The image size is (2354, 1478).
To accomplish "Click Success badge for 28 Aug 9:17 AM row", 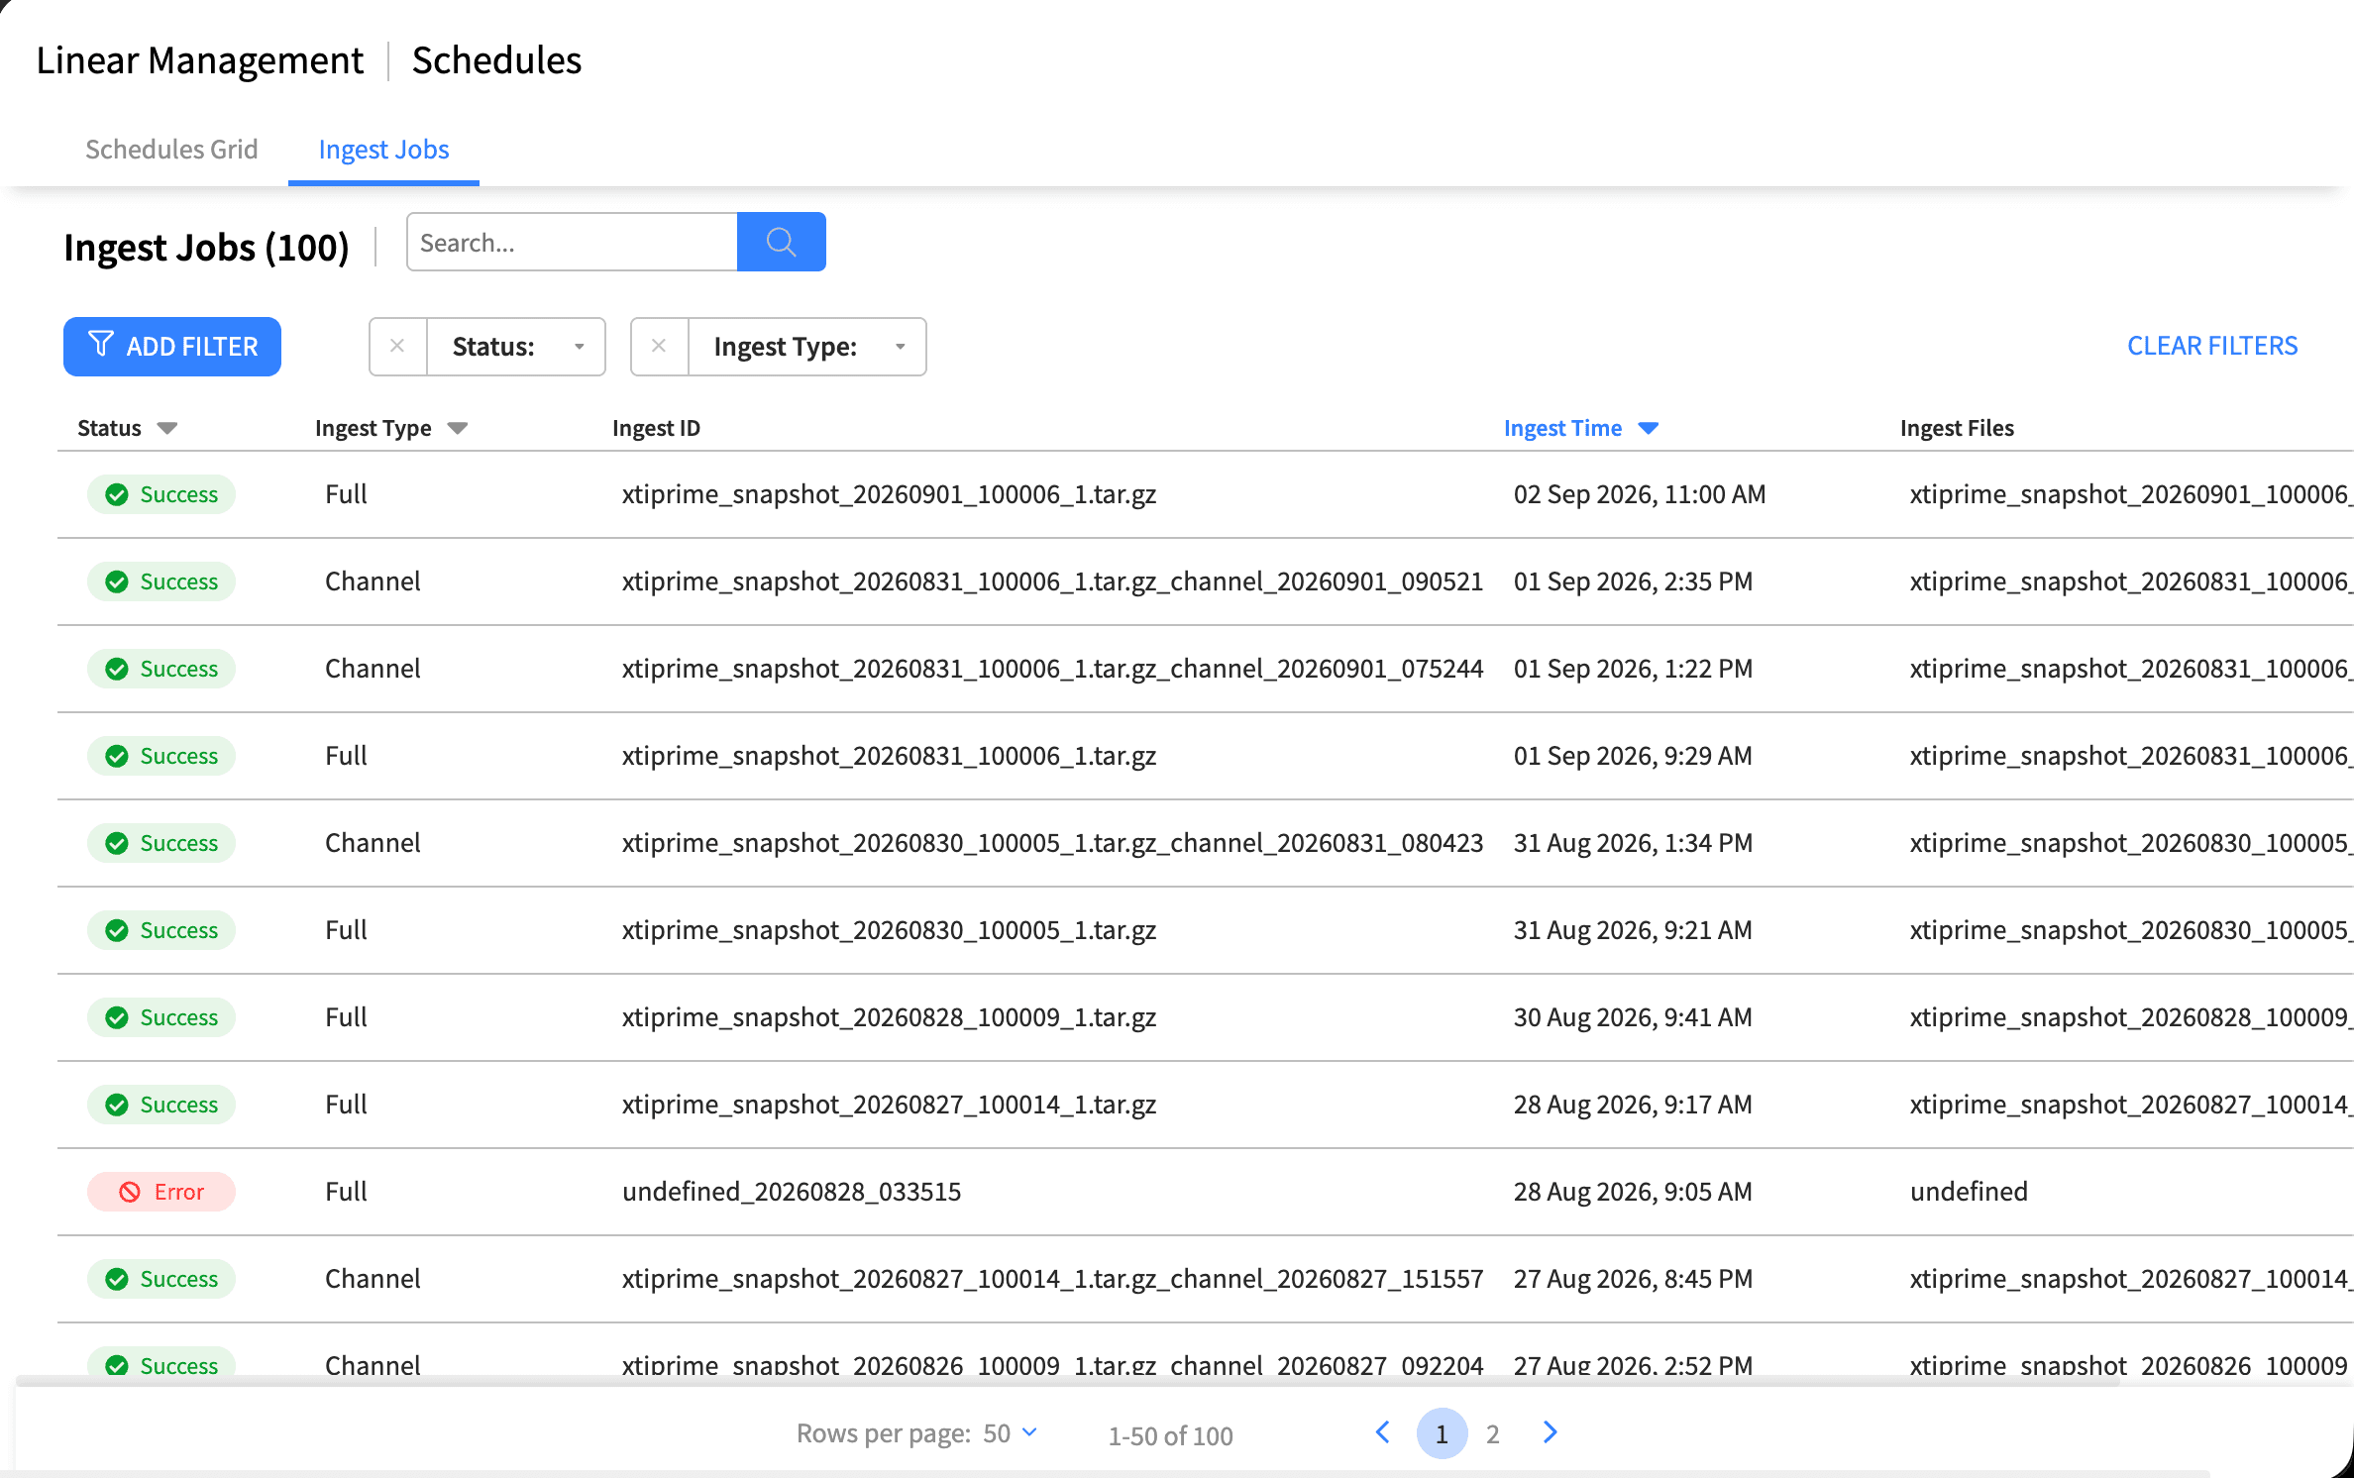I will (x=161, y=1105).
